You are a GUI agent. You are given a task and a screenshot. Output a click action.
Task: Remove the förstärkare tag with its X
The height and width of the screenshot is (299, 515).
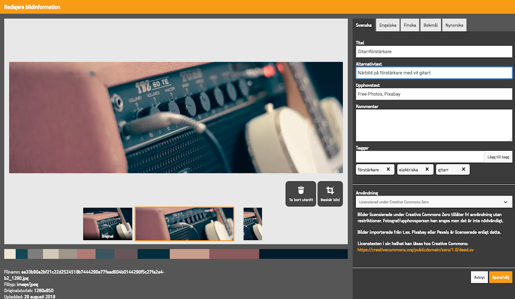coord(388,170)
